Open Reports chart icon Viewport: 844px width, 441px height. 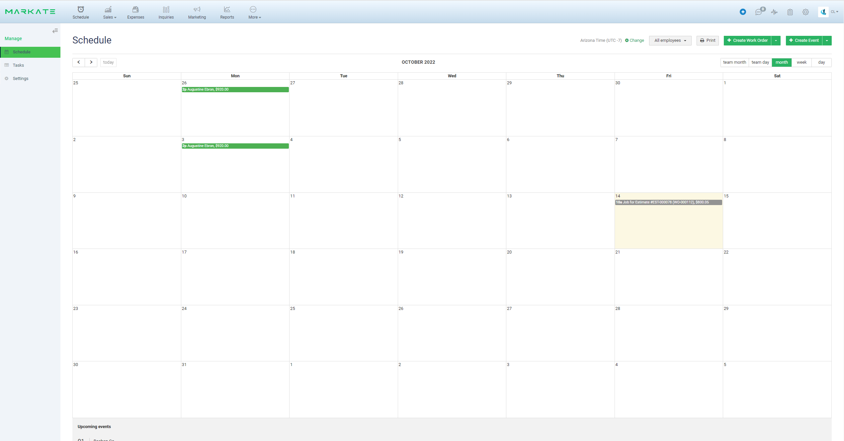point(227,10)
